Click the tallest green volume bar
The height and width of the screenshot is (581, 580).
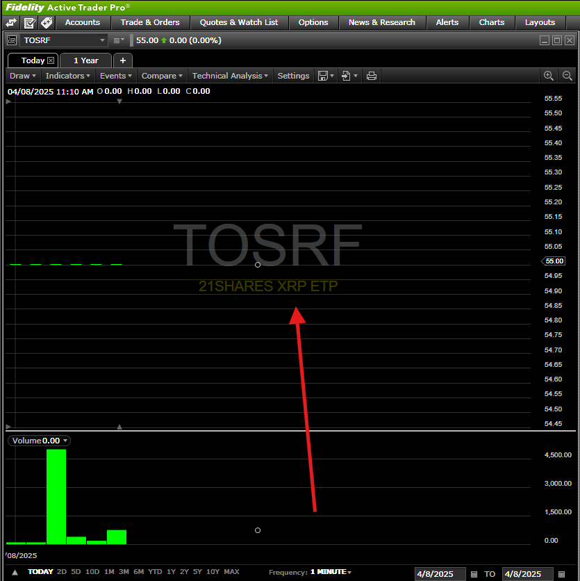56,496
